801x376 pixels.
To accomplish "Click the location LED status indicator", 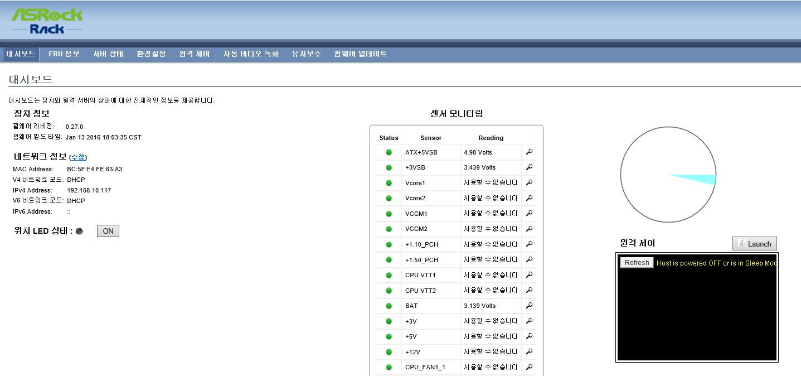I will (79, 232).
